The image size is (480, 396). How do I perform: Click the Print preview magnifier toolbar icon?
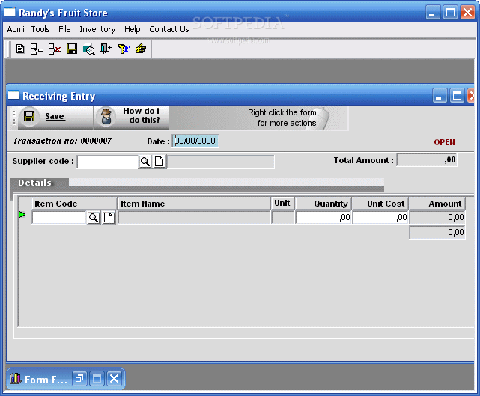tap(89, 49)
